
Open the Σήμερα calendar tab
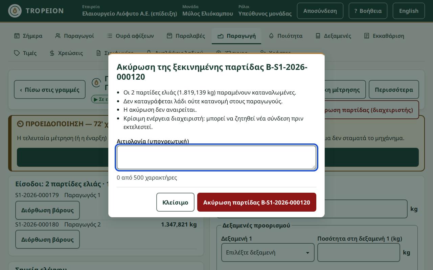(x=28, y=36)
